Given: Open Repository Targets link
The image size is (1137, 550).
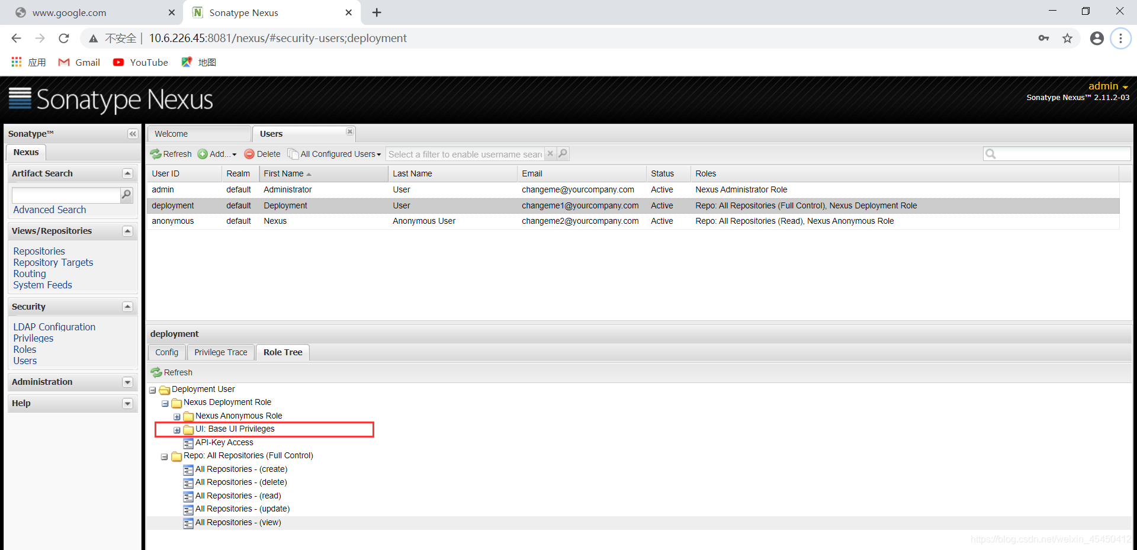Looking at the screenshot, I should (x=53, y=262).
